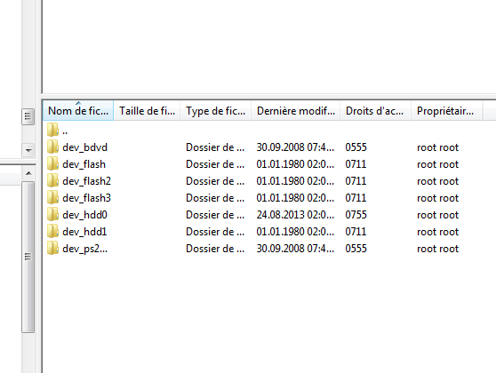The image size is (496, 373).
Task: Click the dev_flash3 folder icon
Action: point(52,197)
